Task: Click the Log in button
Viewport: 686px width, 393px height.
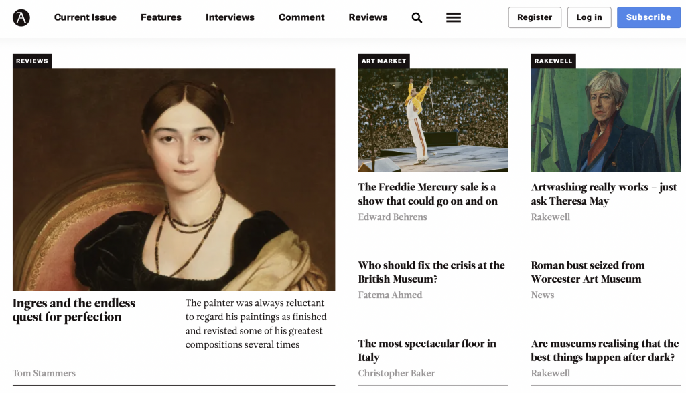Action: tap(590, 17)
